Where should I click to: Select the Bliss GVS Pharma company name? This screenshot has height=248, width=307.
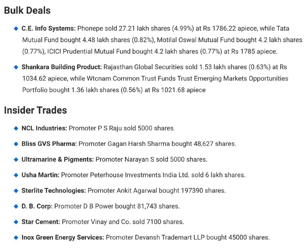[49, 144]
